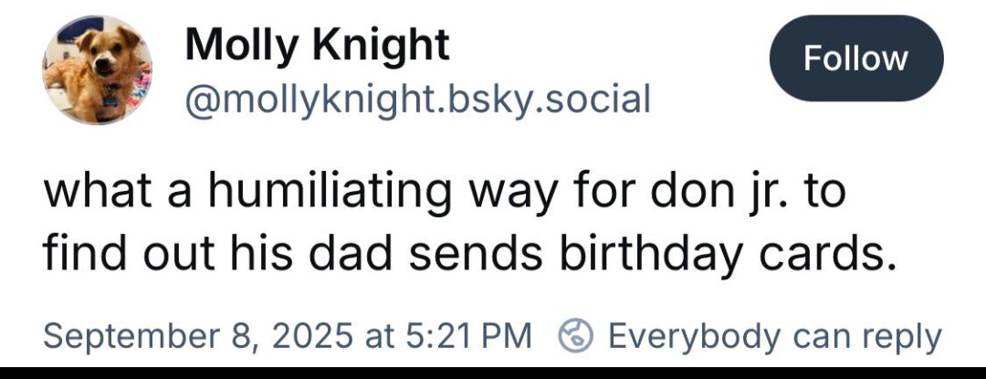Click the black bar below the post
This screenshot has height=379, width=986.
(493, 373)
